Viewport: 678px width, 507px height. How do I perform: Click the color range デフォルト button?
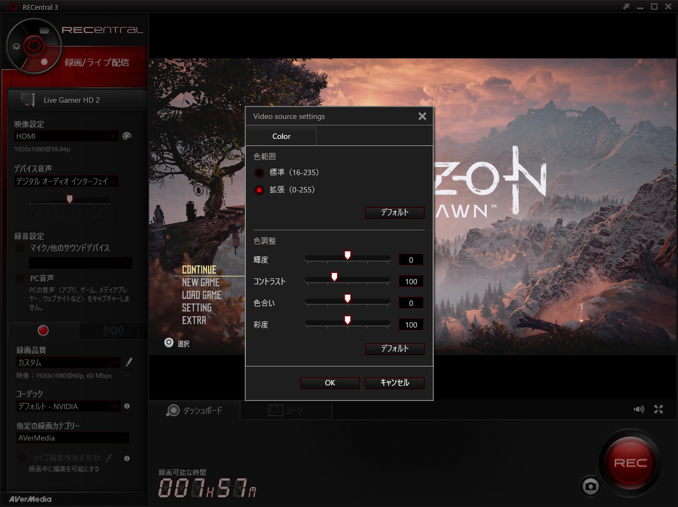tap(394, 212)
